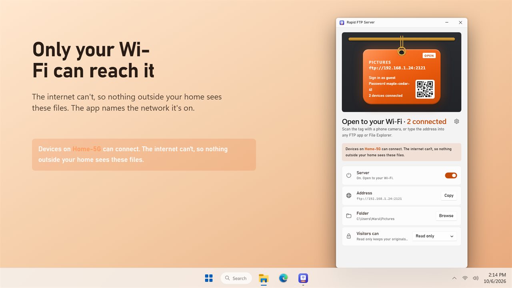Screen dimensions: 512x288
Task: Click the power icon in the Server row
Action: pyautogui.click(x=349, y=175)
